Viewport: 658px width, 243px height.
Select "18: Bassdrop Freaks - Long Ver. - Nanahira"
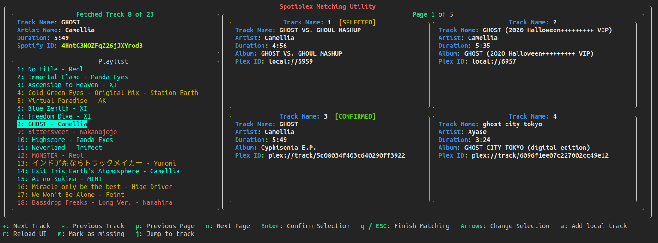coord(95,202)
